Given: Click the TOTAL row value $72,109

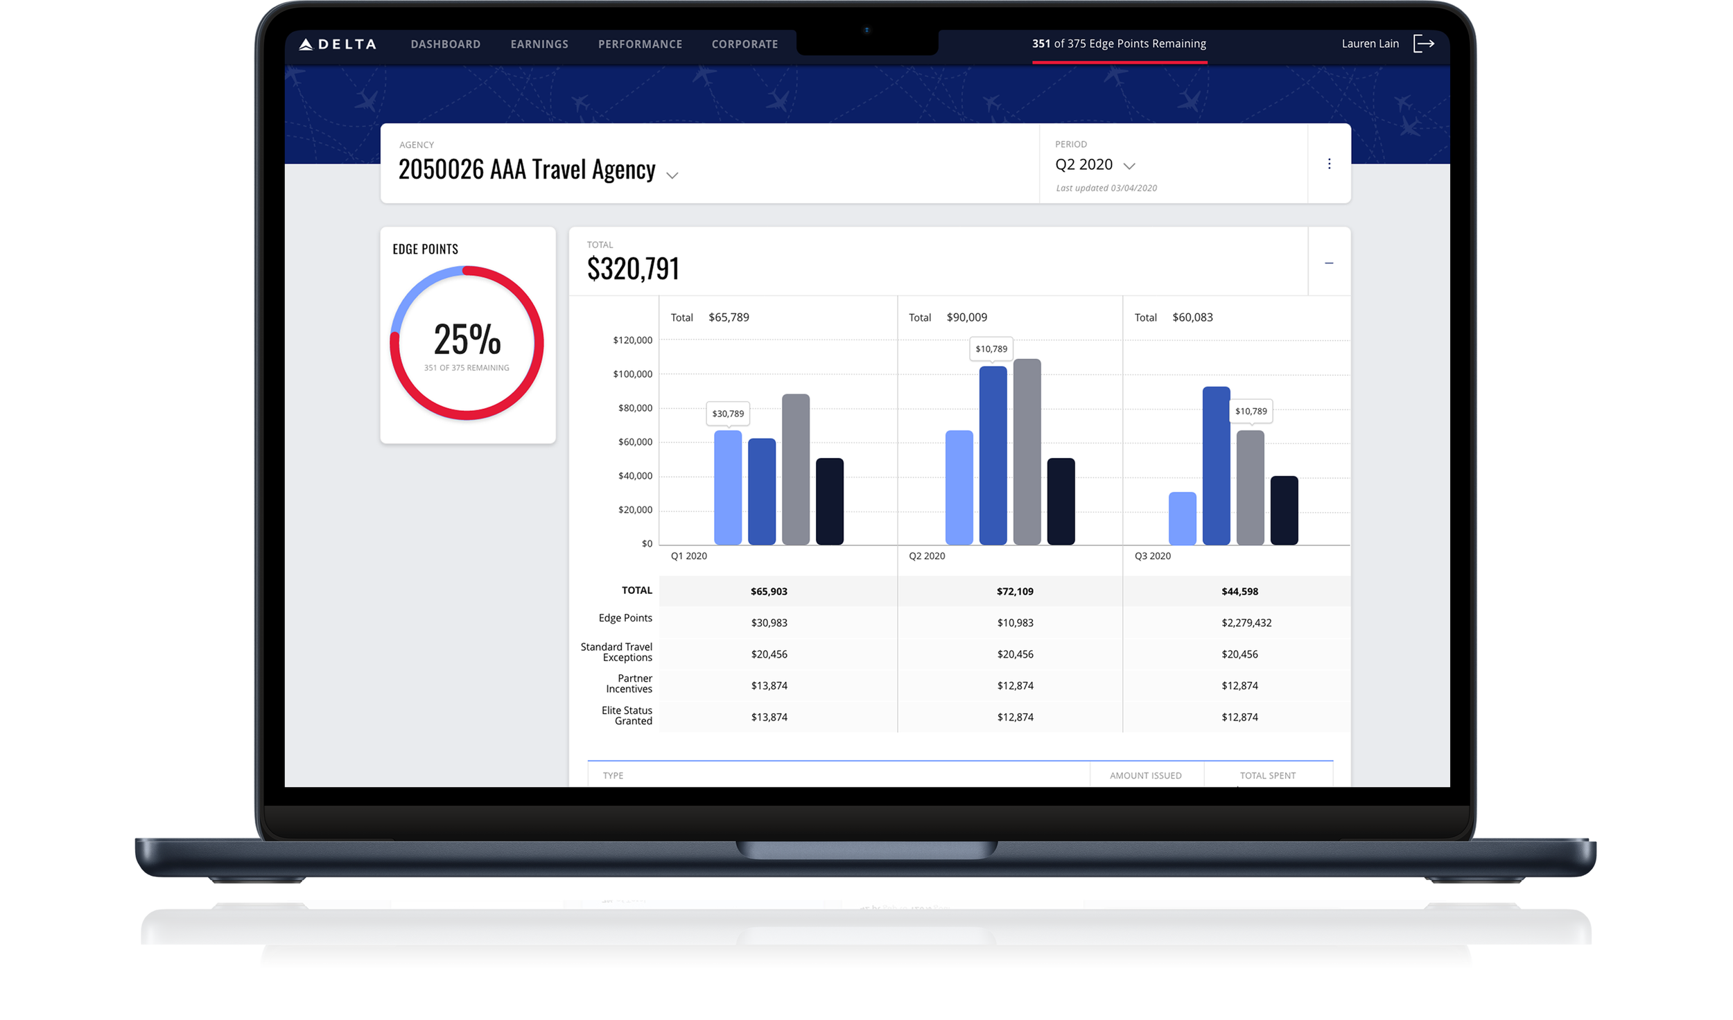Looking at the screenshot, I should click(x=1015, y=592).
